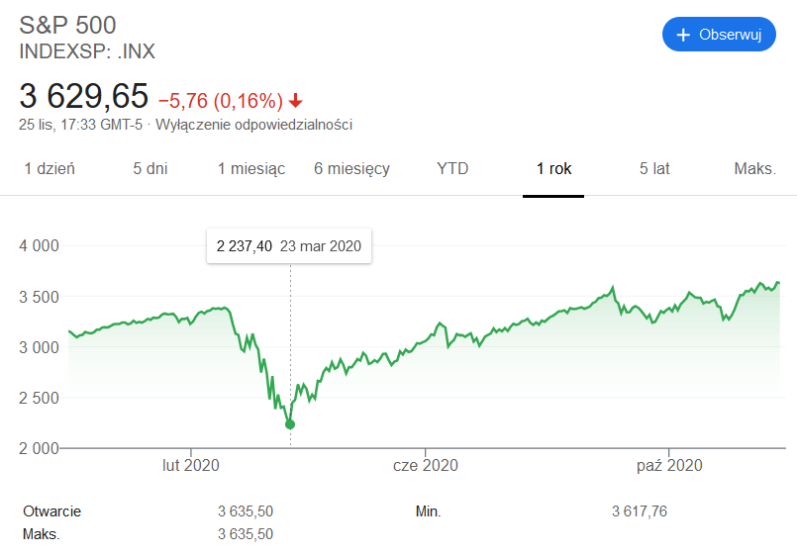This screenshot has width=797, height=555.
Task: Open the 1 miesiąc chart range
Action: click(251, 168)
